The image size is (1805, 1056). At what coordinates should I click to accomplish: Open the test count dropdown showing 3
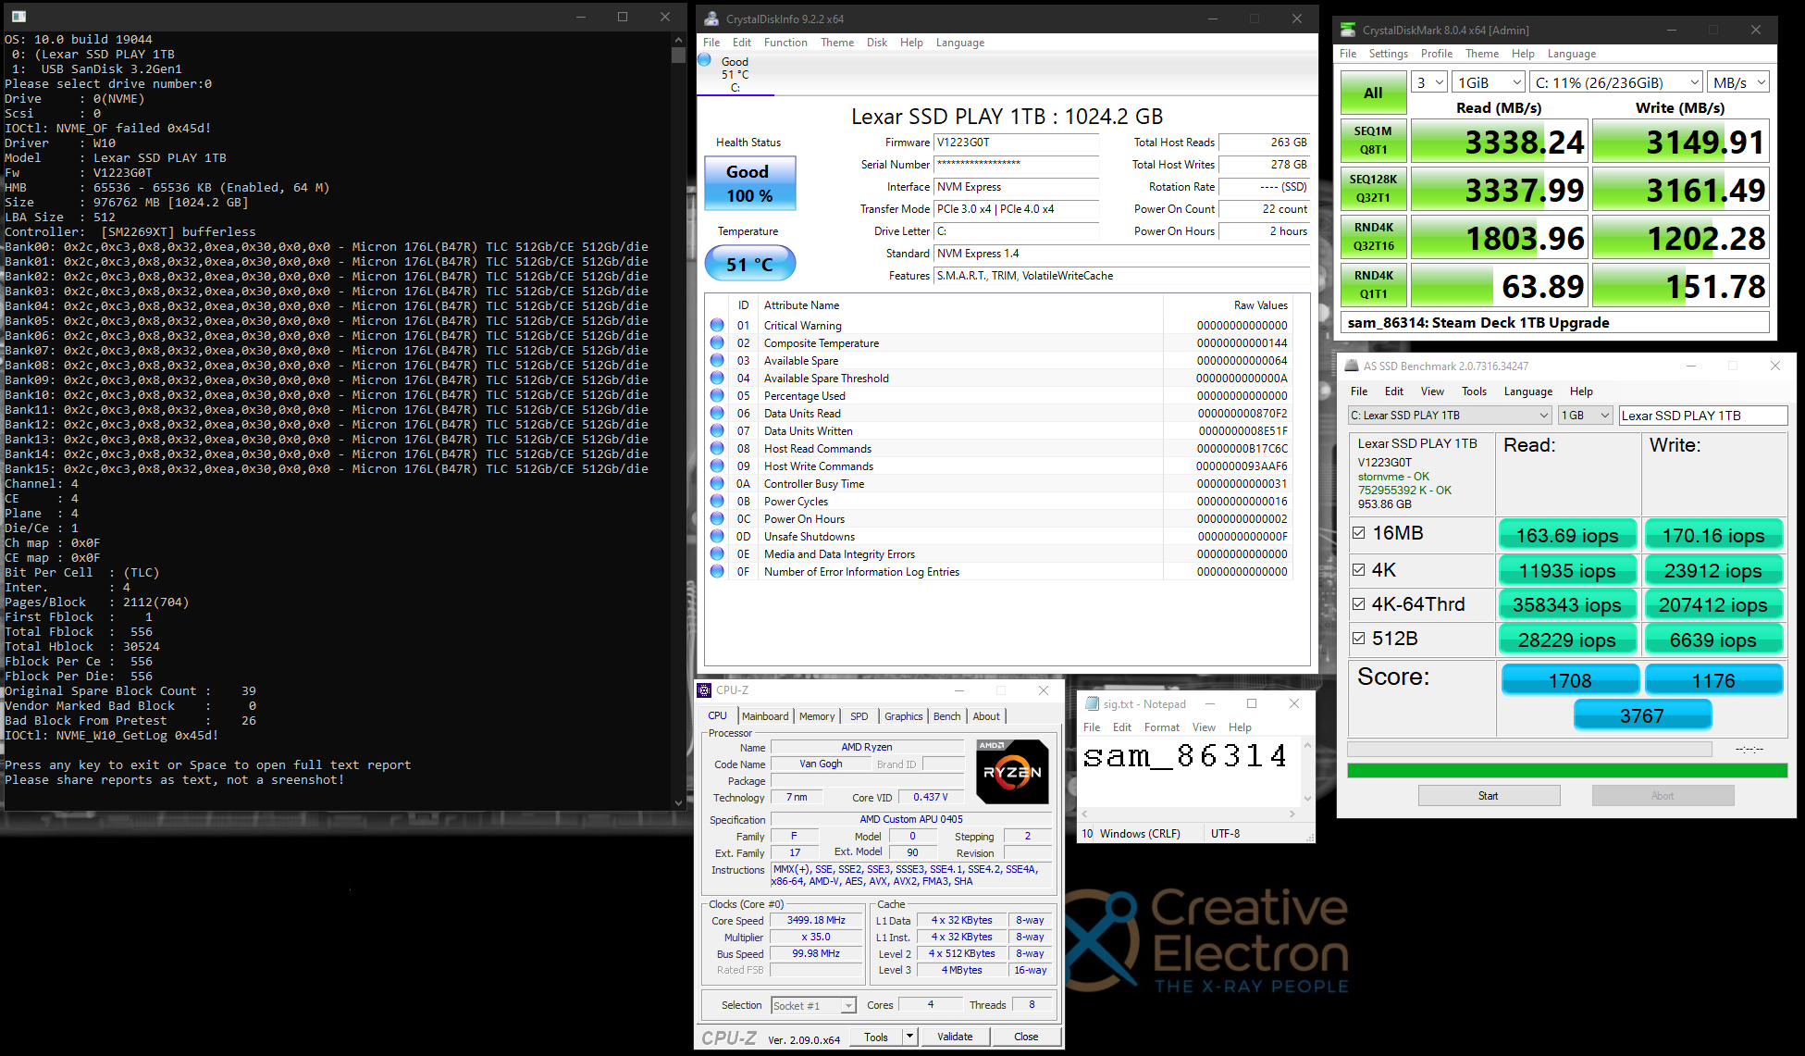(1429, 82)
